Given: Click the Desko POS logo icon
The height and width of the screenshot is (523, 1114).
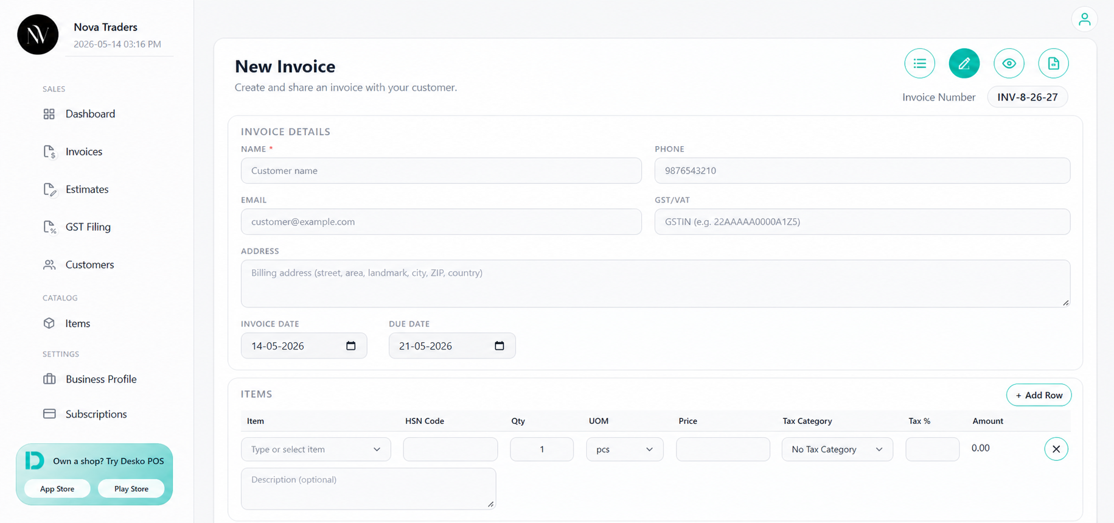Looking at the screenshot, I should click(x=35, y=460).
